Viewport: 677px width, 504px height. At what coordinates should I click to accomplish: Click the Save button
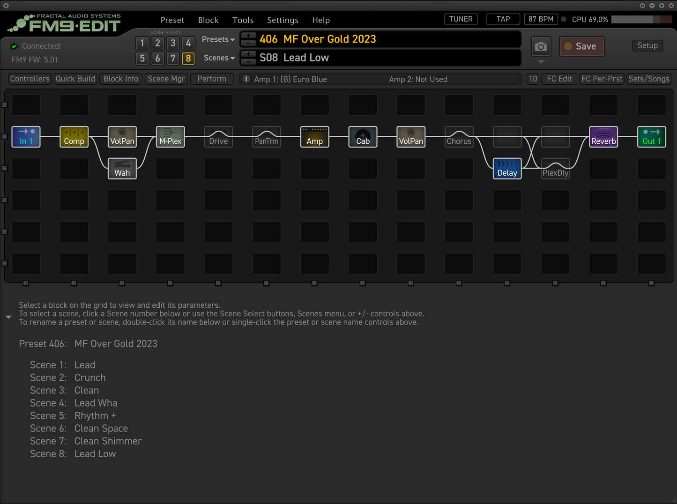[x=581, y=46]
